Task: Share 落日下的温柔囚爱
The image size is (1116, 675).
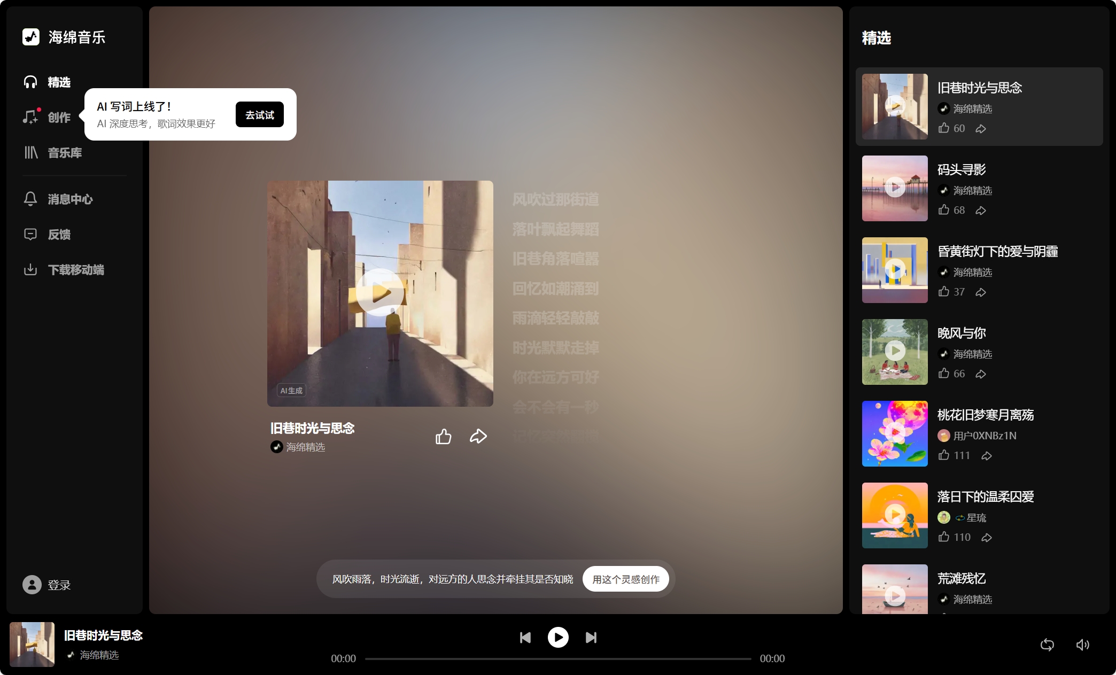Action: click(987, 537)
